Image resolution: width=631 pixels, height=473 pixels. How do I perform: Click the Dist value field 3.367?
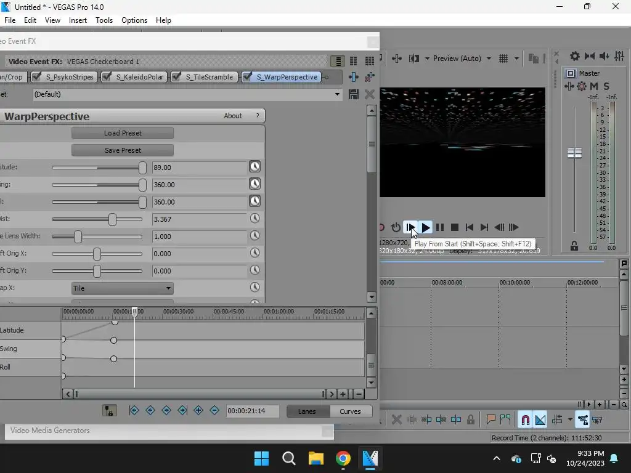199,219
